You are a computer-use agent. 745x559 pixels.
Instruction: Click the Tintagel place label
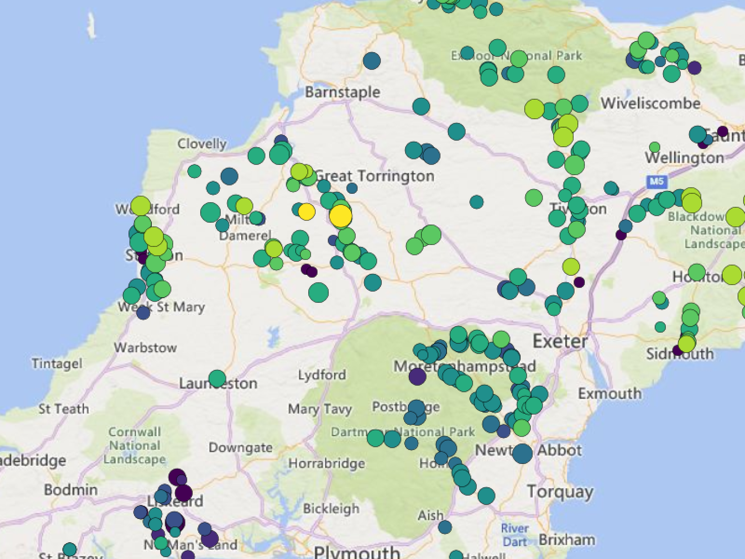click(57, 363)
